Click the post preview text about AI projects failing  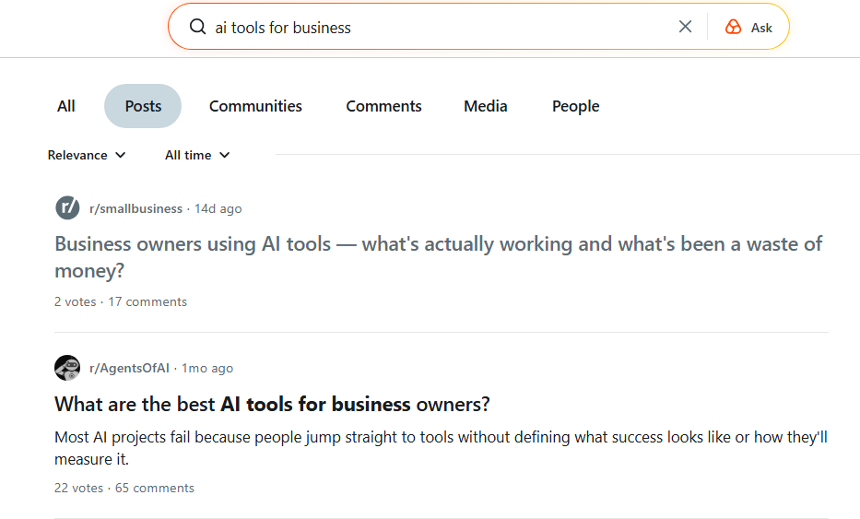coord(441,447)
